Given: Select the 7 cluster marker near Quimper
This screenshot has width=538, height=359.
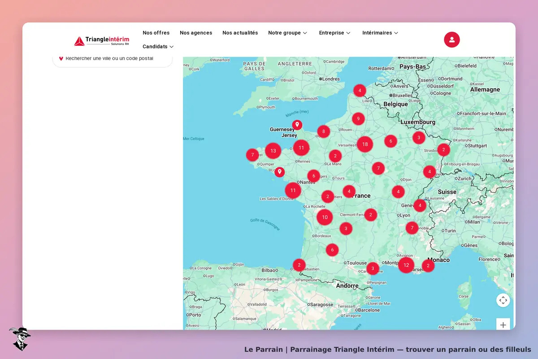Looking at the screenshot, I should [x=252, y=155].
